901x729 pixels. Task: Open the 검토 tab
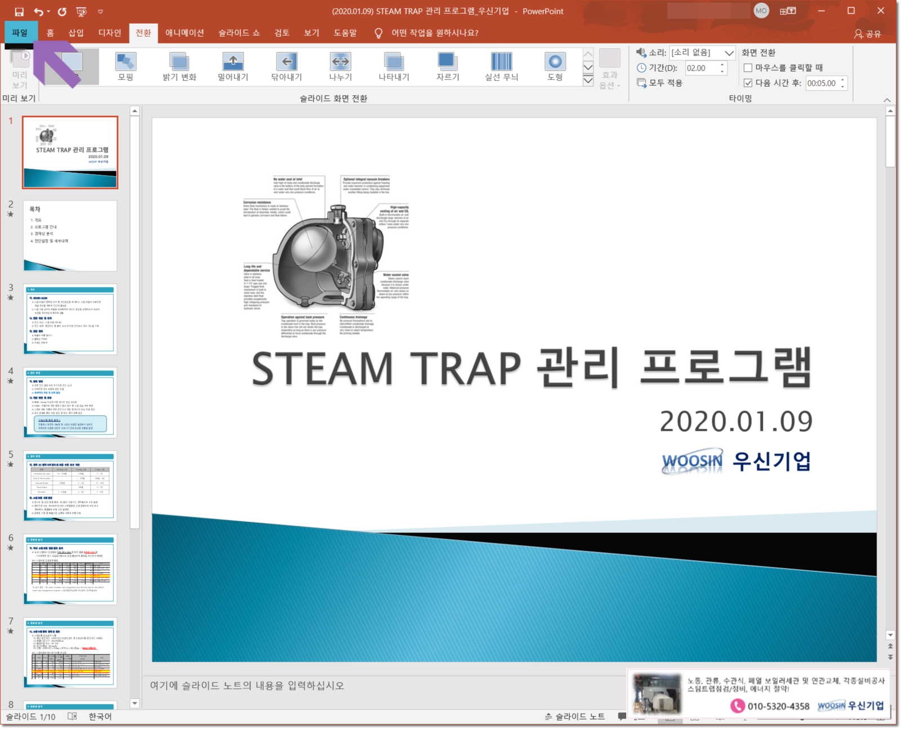pos(282,33)
